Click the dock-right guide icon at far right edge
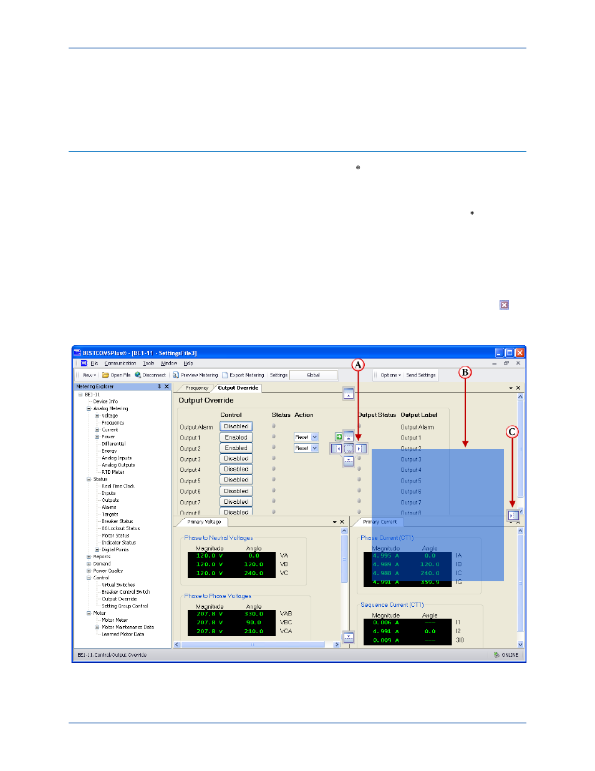This screenshot has width=595, height=771. (x=513, y=516)
